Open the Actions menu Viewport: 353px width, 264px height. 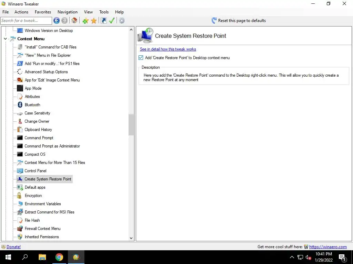(x=21, y=12)
